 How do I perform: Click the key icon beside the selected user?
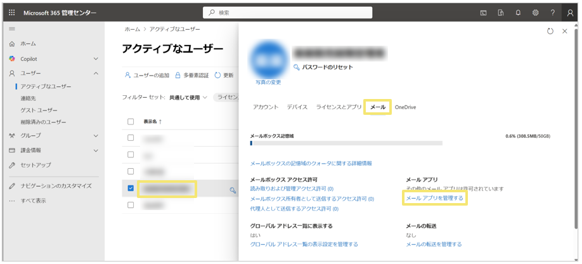233,190
